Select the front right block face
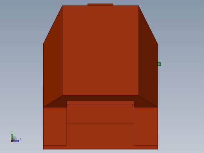Viewport: 204px width, 153px height. click(146, 126)
